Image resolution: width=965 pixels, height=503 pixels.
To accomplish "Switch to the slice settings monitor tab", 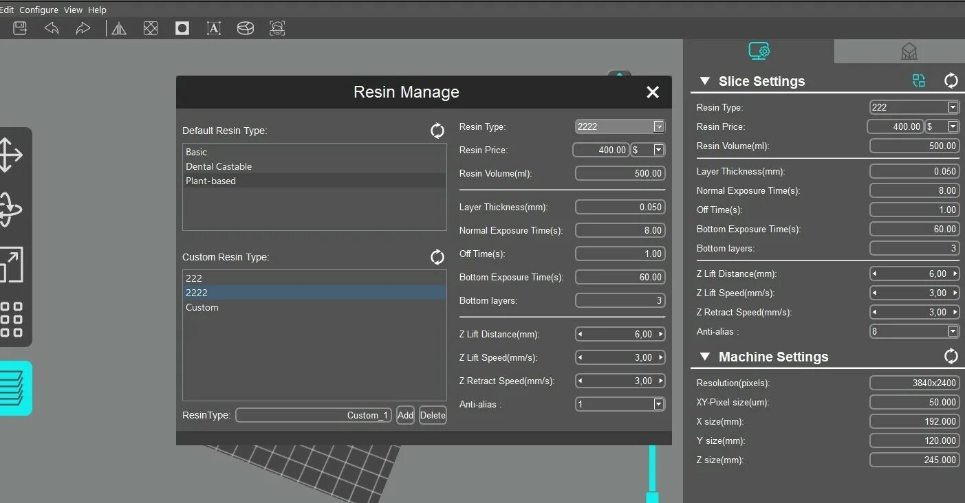I will (x=759, y=51).
